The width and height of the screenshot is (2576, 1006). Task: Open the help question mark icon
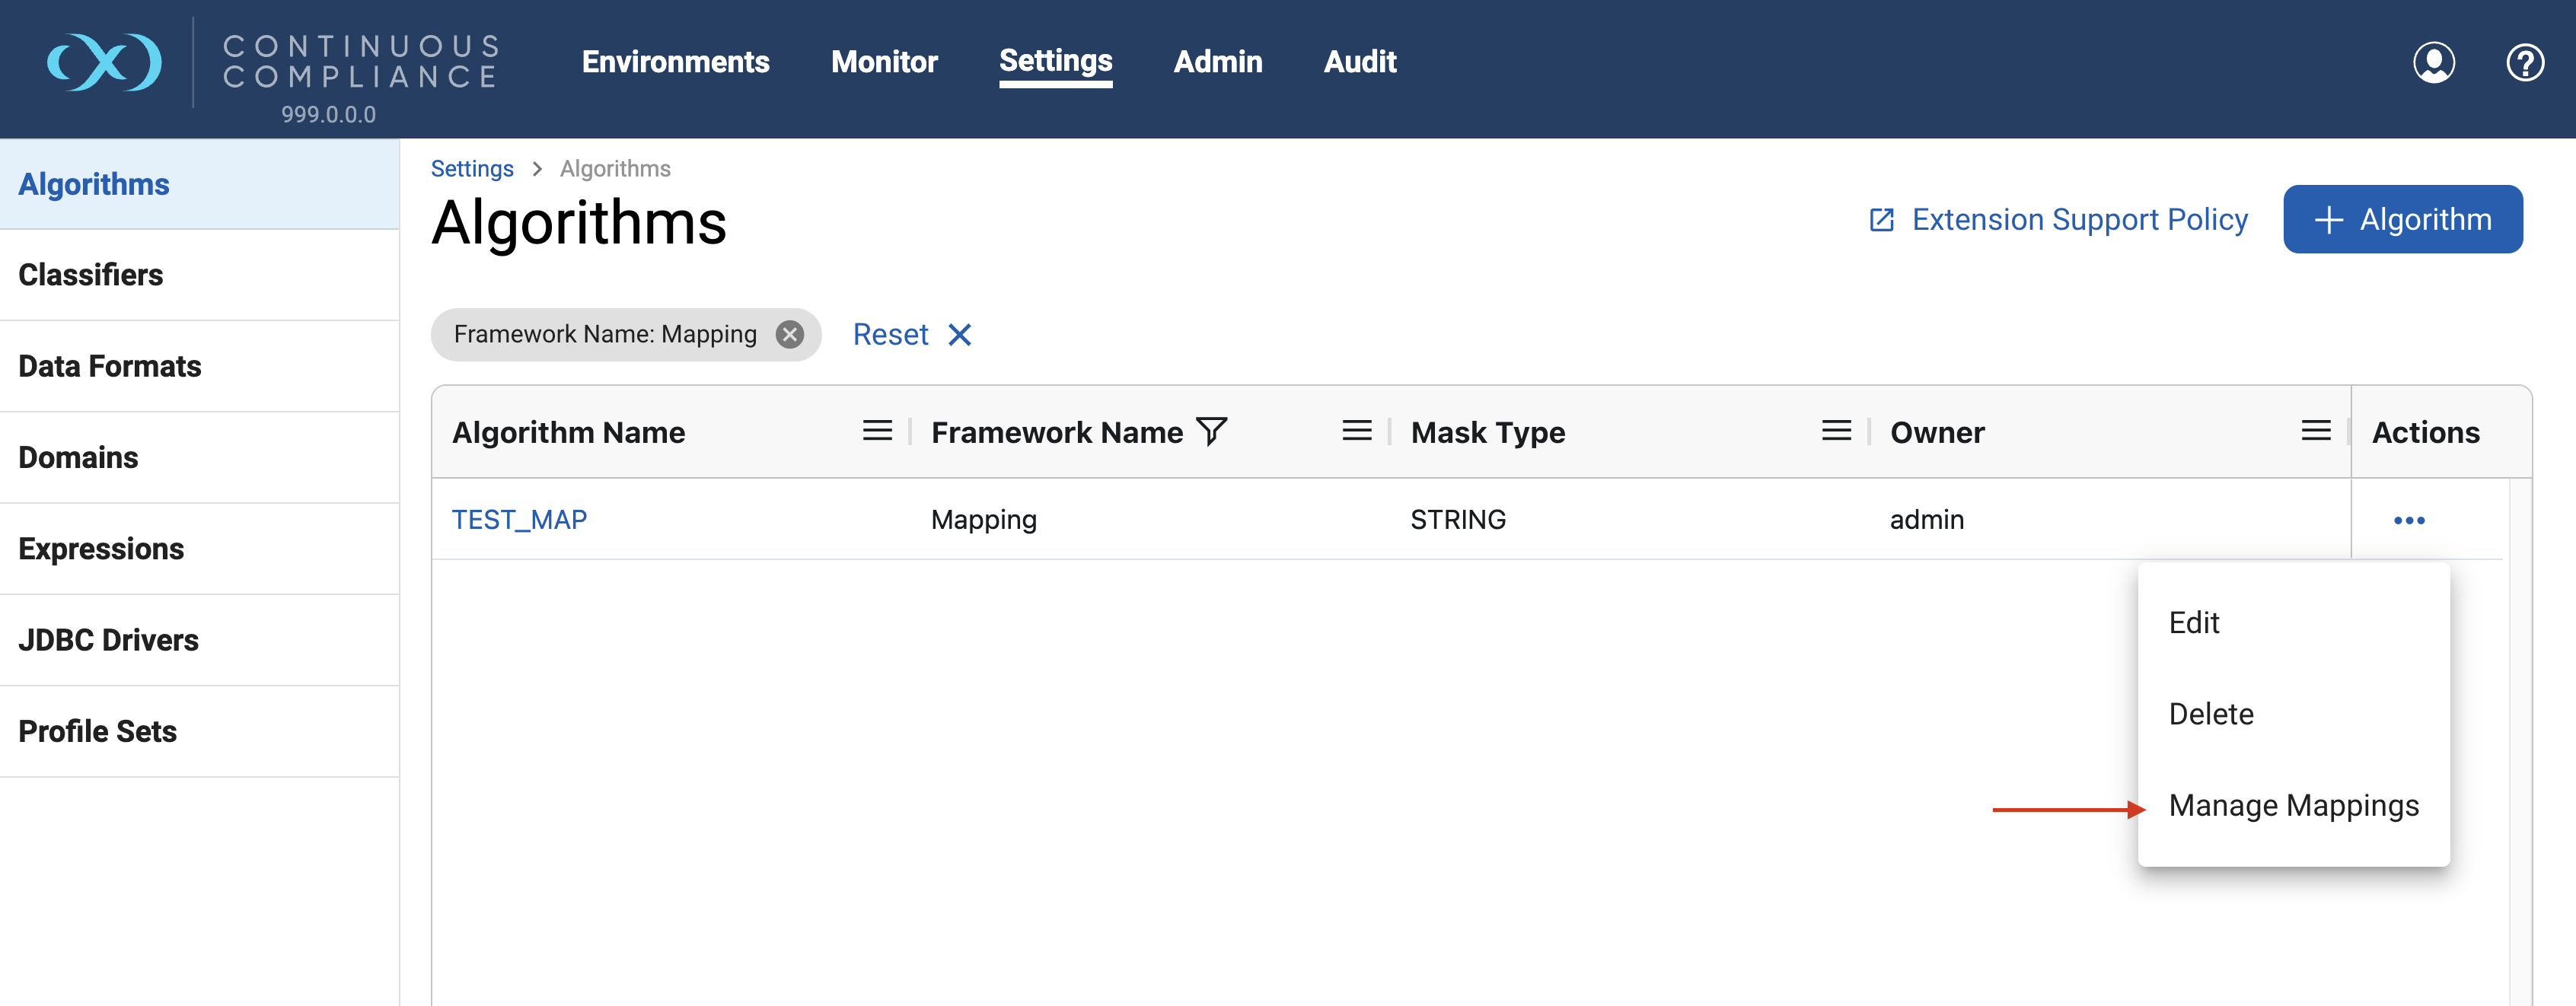pyautogui.click(x=2524, y=62)
